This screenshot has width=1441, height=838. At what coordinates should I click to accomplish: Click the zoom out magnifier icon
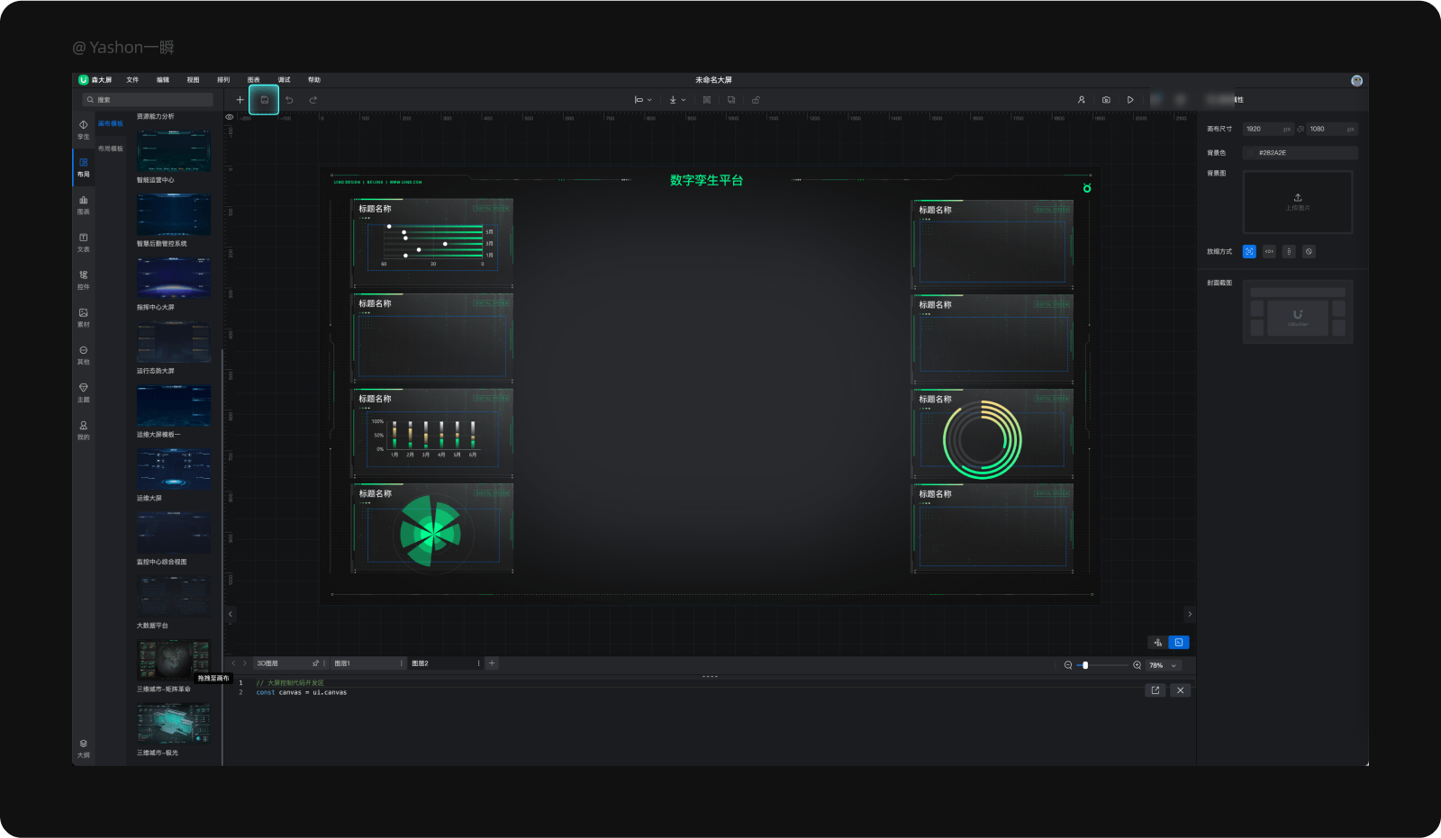(1068, 665)
